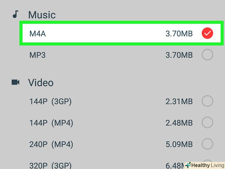
Task: Tap the 240P (MP4) video option
Action: click(x=51, y=144)
